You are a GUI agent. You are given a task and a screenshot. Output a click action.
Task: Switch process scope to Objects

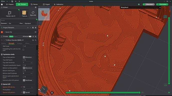pyautogui.click(x=16, y=36)
